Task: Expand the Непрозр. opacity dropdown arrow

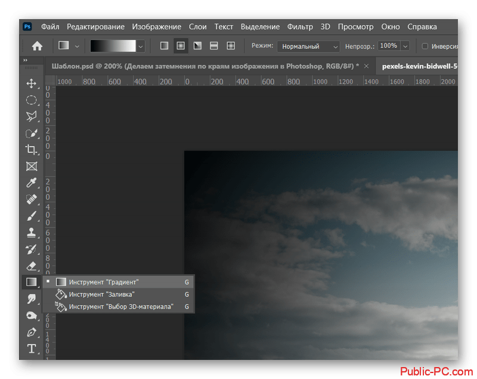Action: [x=405, y=46]
